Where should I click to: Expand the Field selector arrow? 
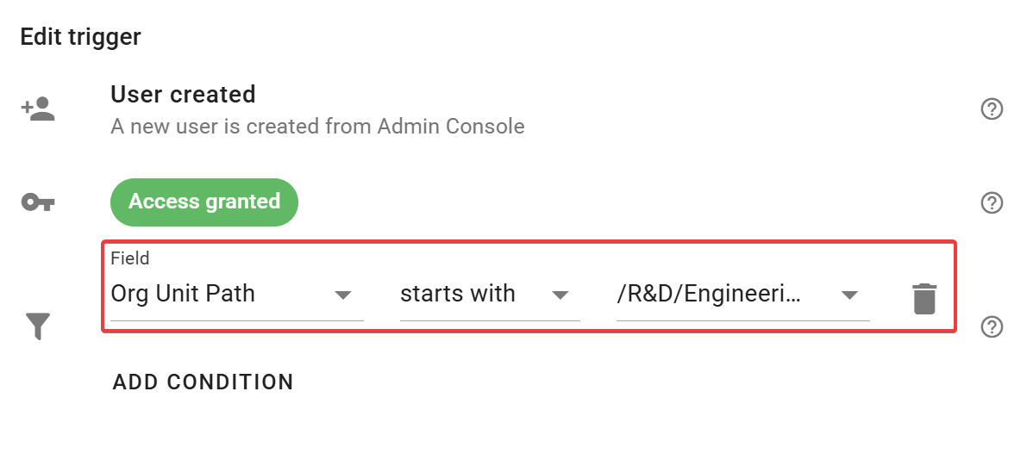tap(343, 295)
